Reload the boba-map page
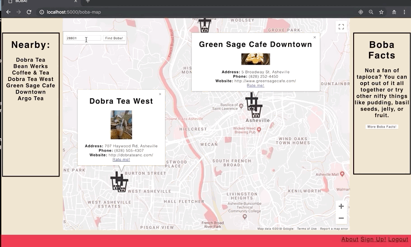Screen dimensions: 411x247 point(29,12)
